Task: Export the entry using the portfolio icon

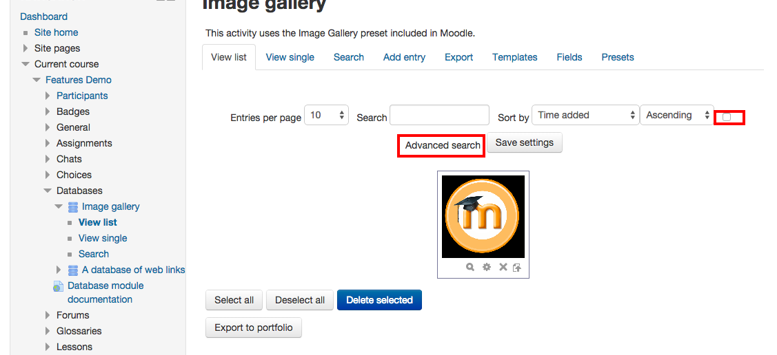Action: click(517, 268)
